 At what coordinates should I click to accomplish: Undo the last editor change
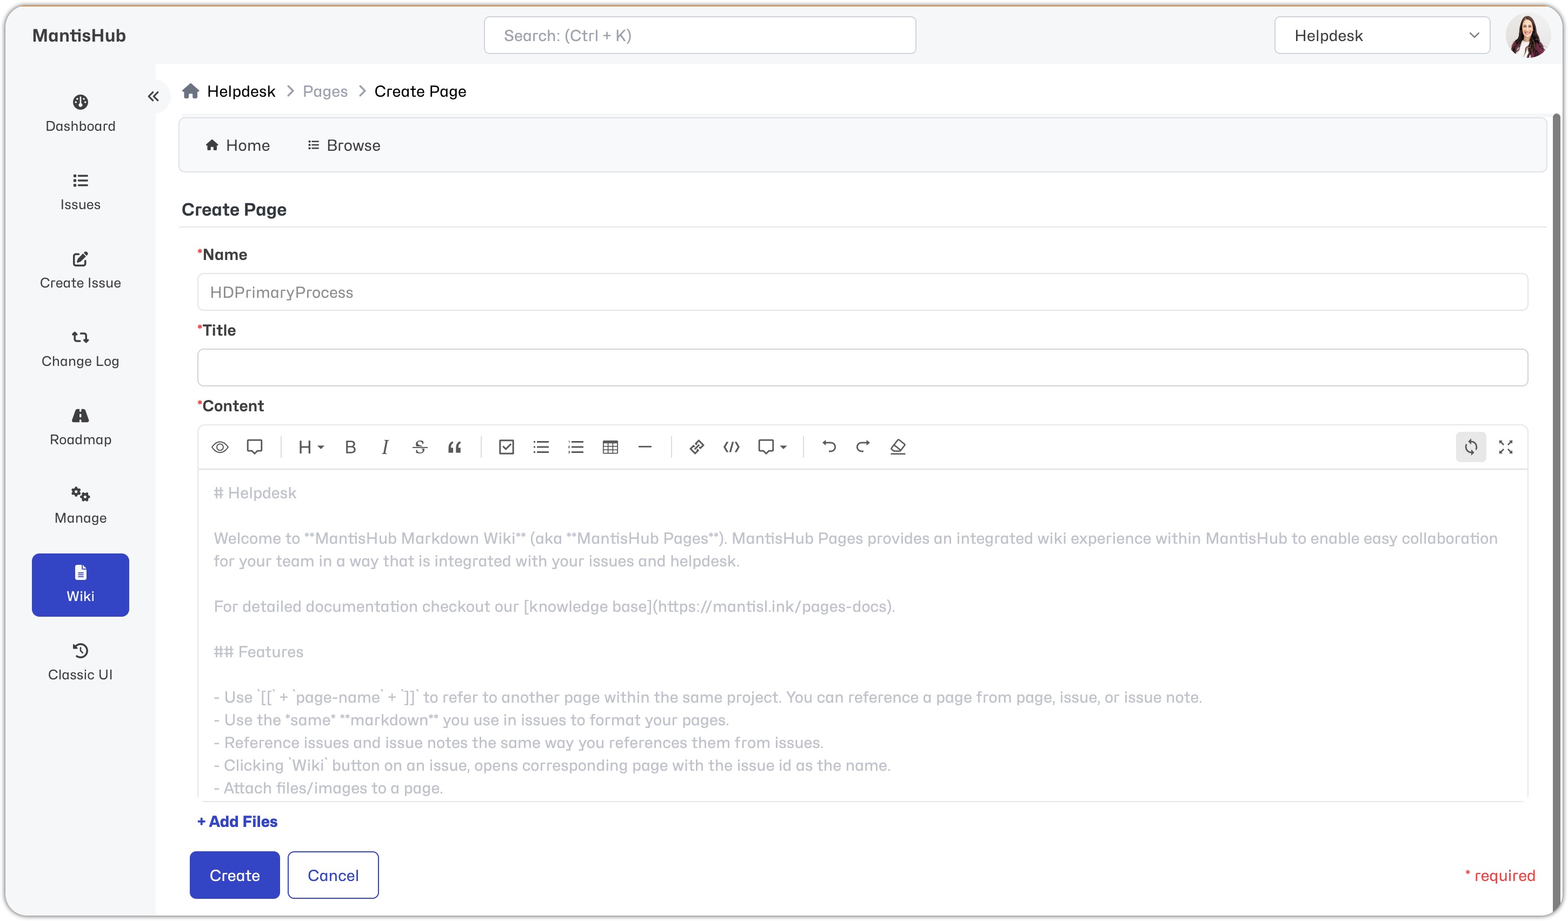click(829, 447)
